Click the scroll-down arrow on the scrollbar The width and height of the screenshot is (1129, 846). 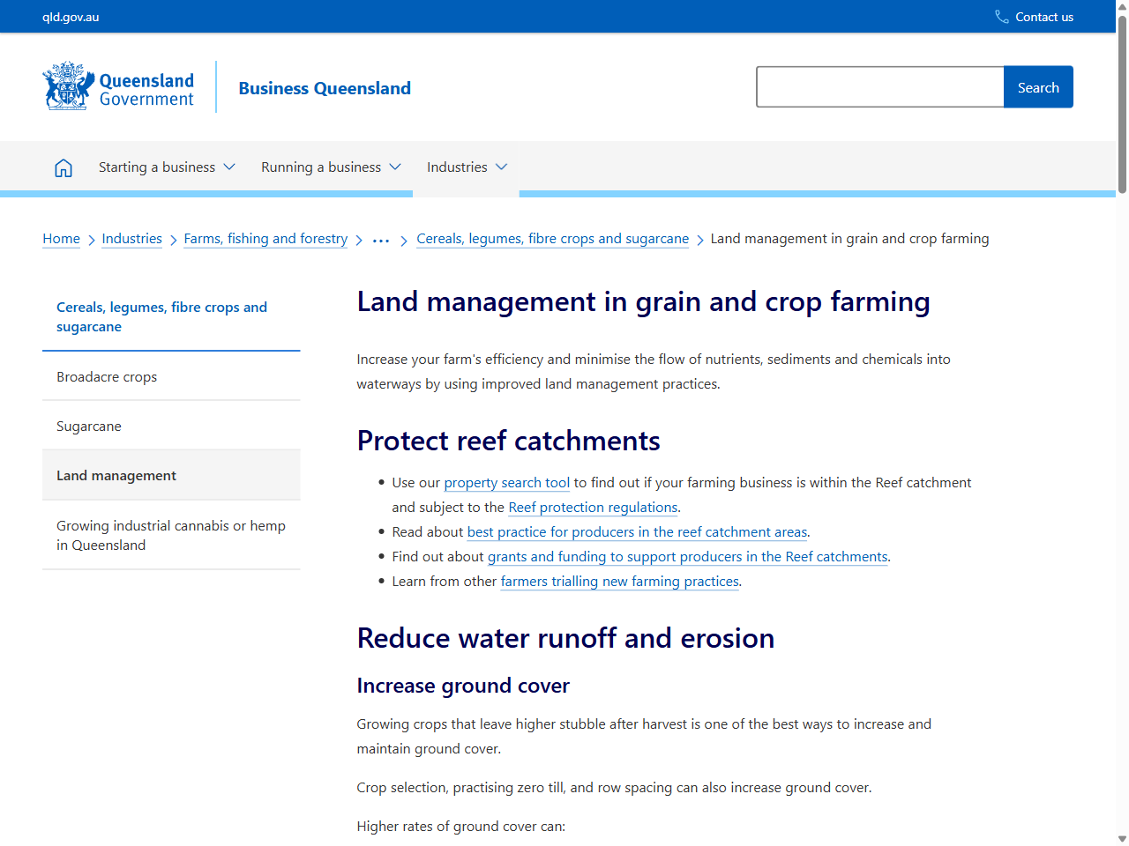[1121, 839]
